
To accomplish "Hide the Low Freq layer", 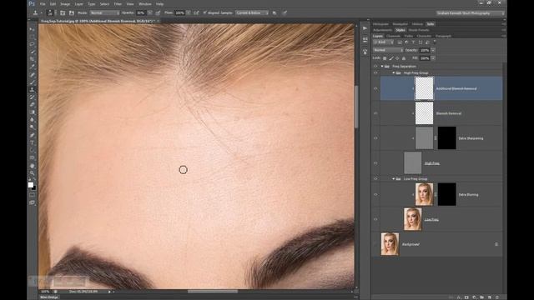I will (x=375, y=219).
